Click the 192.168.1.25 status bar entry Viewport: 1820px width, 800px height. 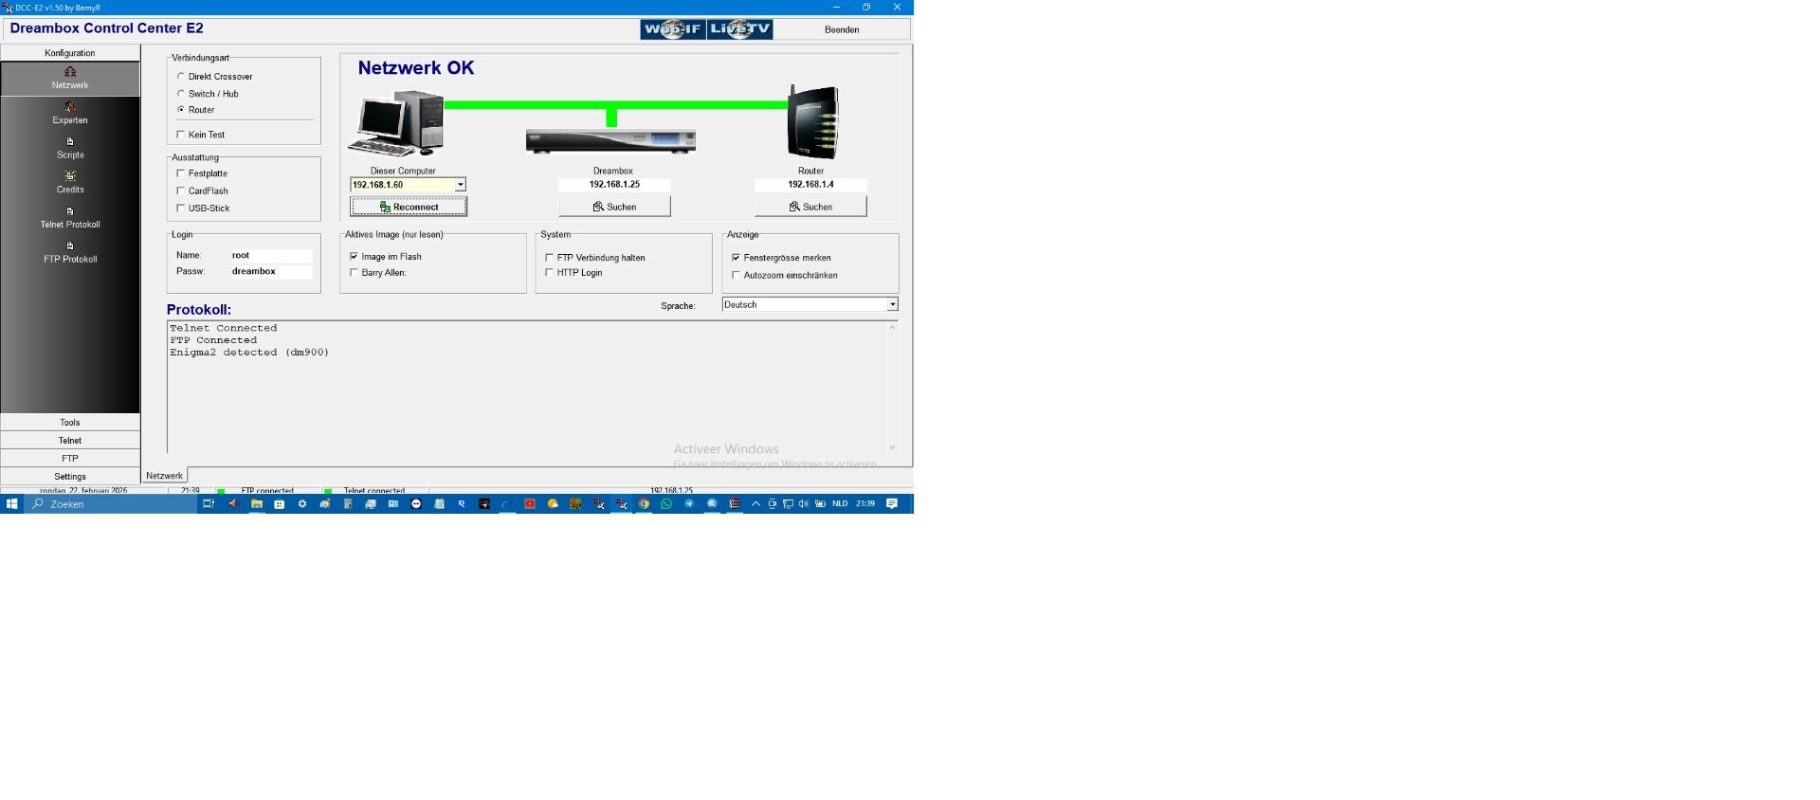[x=671, y=491]
